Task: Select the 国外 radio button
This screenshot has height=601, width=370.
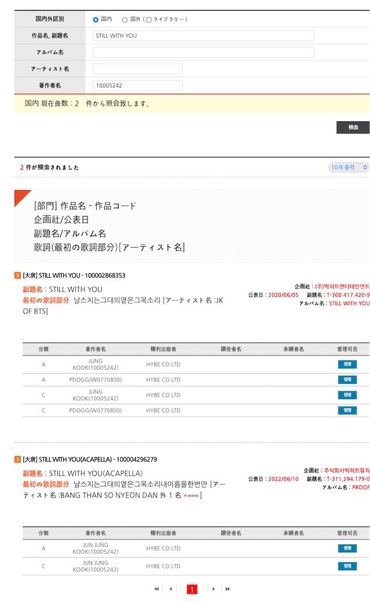Action: point(124,19)
